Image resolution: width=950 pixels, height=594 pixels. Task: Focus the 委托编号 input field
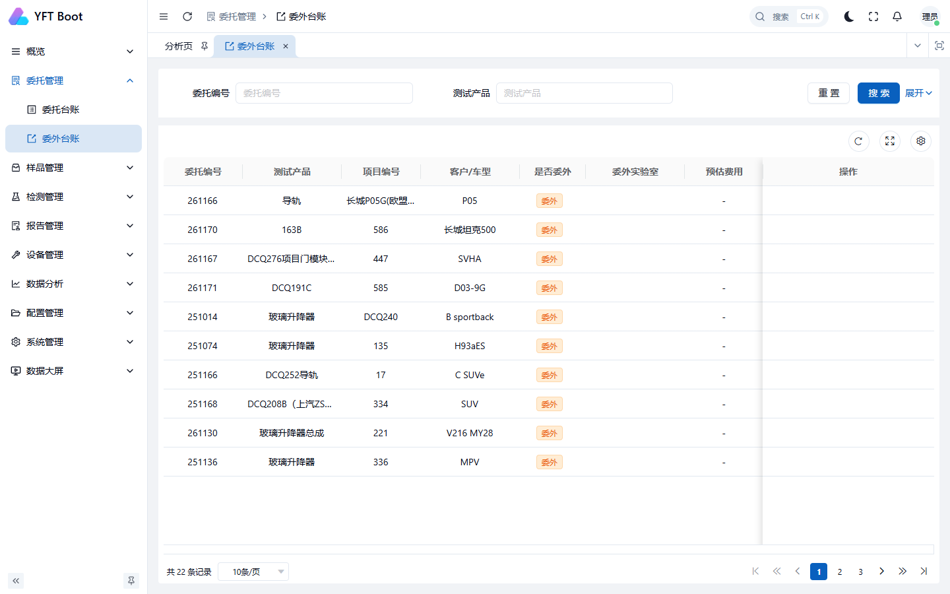tap(325, 93)
